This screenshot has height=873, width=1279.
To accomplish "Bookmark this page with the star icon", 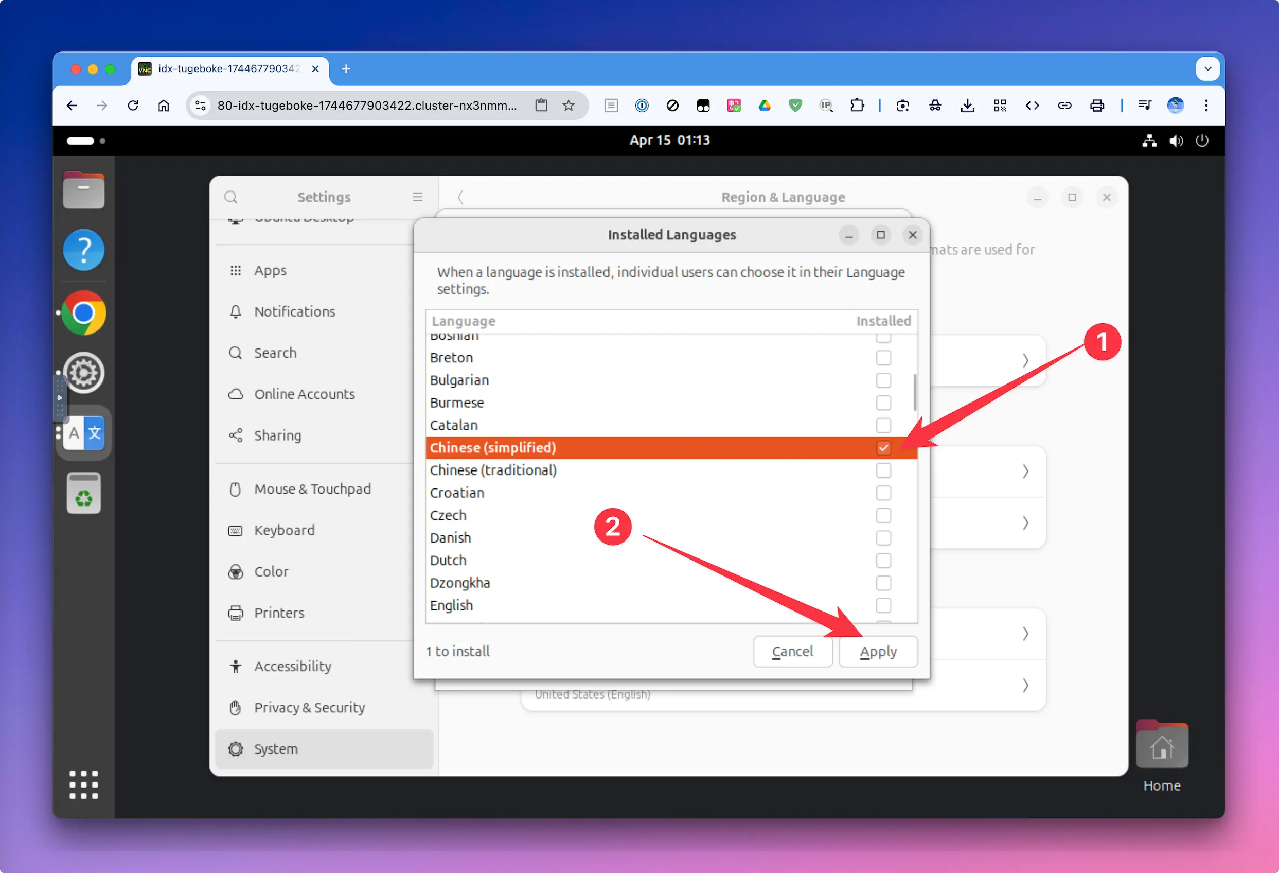I will pos(569,105).
